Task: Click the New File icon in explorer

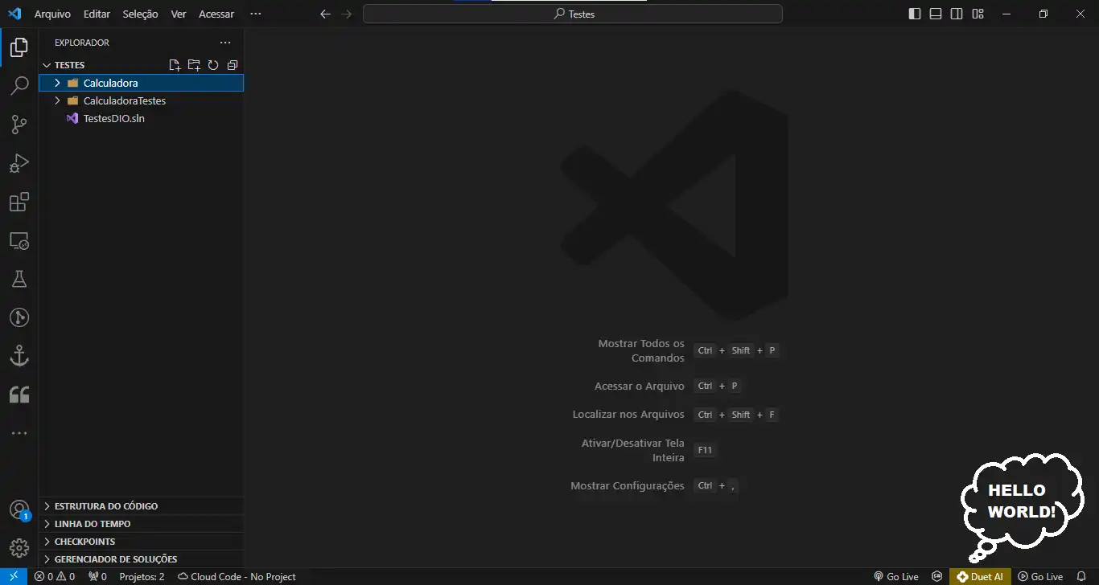Action: [x=175, y=65]
